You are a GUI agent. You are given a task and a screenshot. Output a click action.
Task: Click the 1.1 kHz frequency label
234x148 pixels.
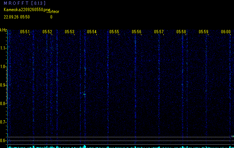[3, 48]
